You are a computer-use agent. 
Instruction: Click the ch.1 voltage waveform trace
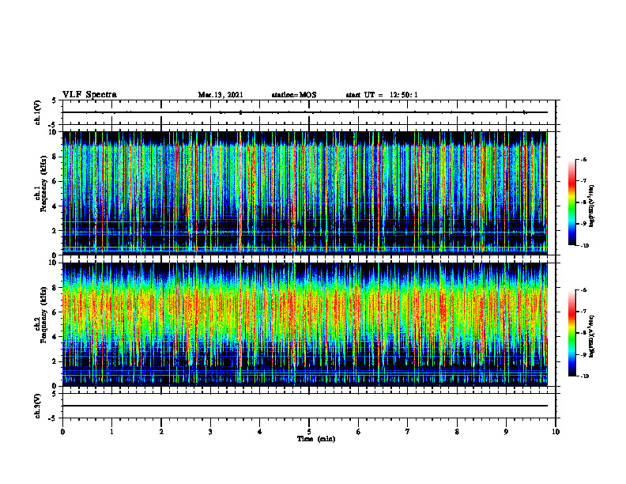[x=305, y=112]
